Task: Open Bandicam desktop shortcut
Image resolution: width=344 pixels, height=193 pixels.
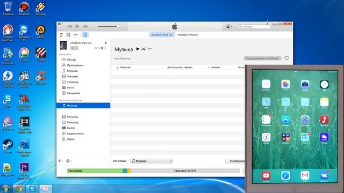Action: [24, 9]
